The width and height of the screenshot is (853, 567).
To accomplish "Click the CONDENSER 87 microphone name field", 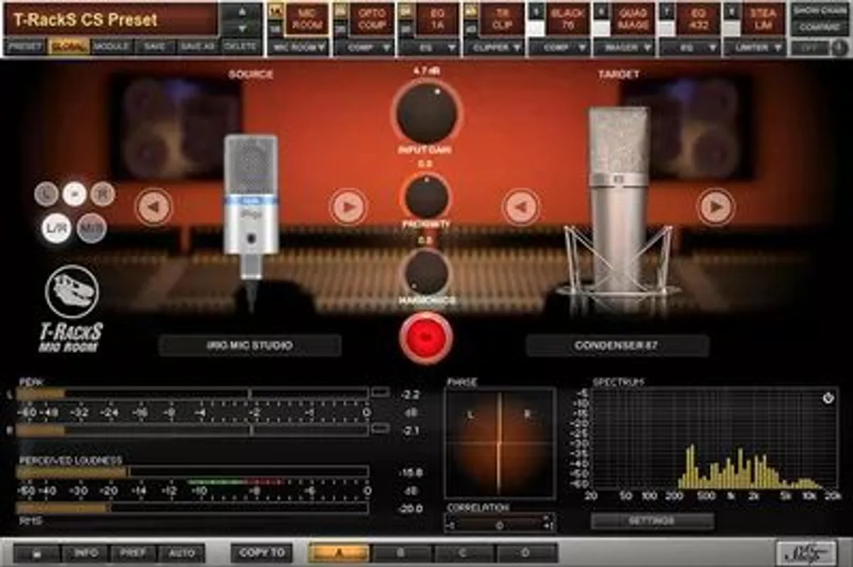I will [616, 346].
